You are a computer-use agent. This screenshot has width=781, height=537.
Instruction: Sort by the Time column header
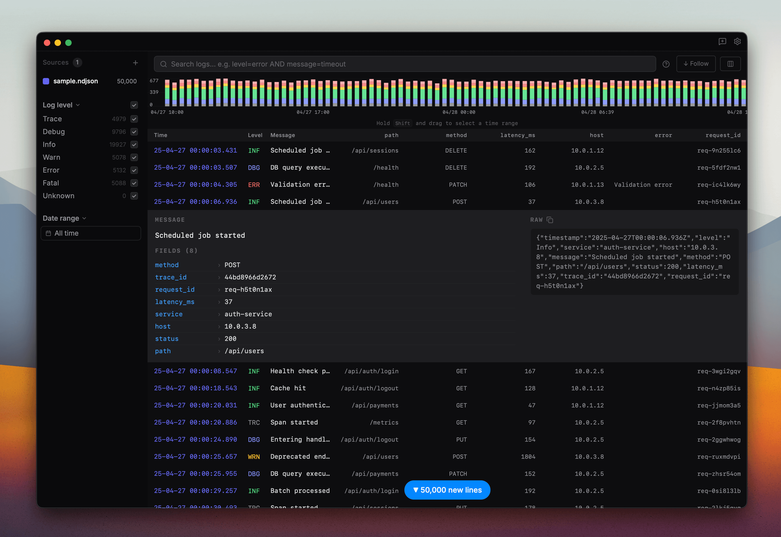[161, 135]
